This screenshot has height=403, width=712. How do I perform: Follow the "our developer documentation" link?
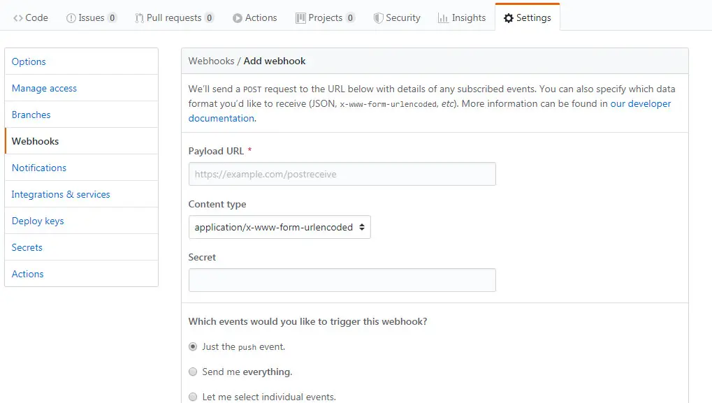640,104
